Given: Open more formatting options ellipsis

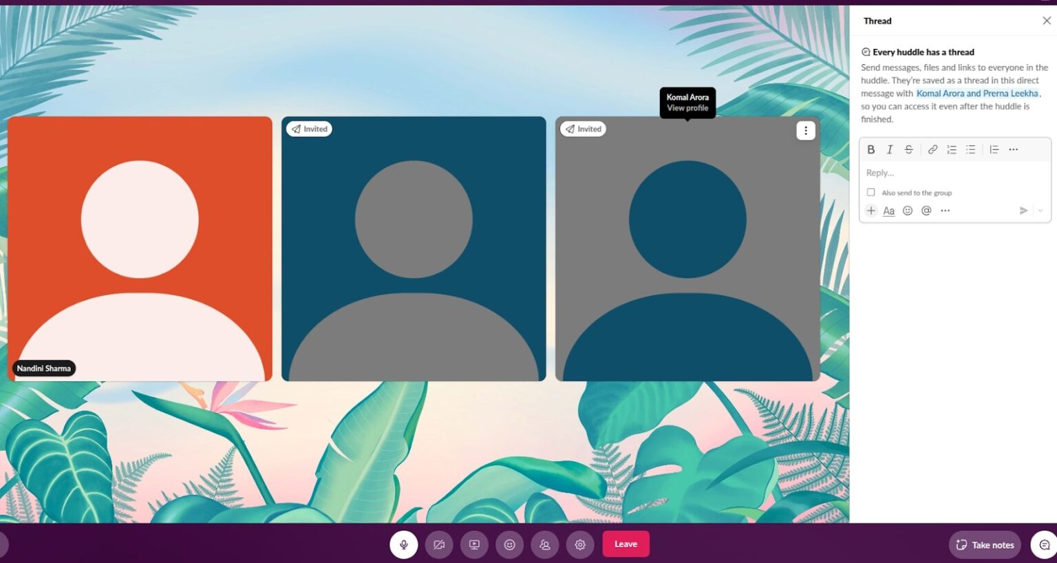Looking at the screenshot, I should coord(1013,149).
